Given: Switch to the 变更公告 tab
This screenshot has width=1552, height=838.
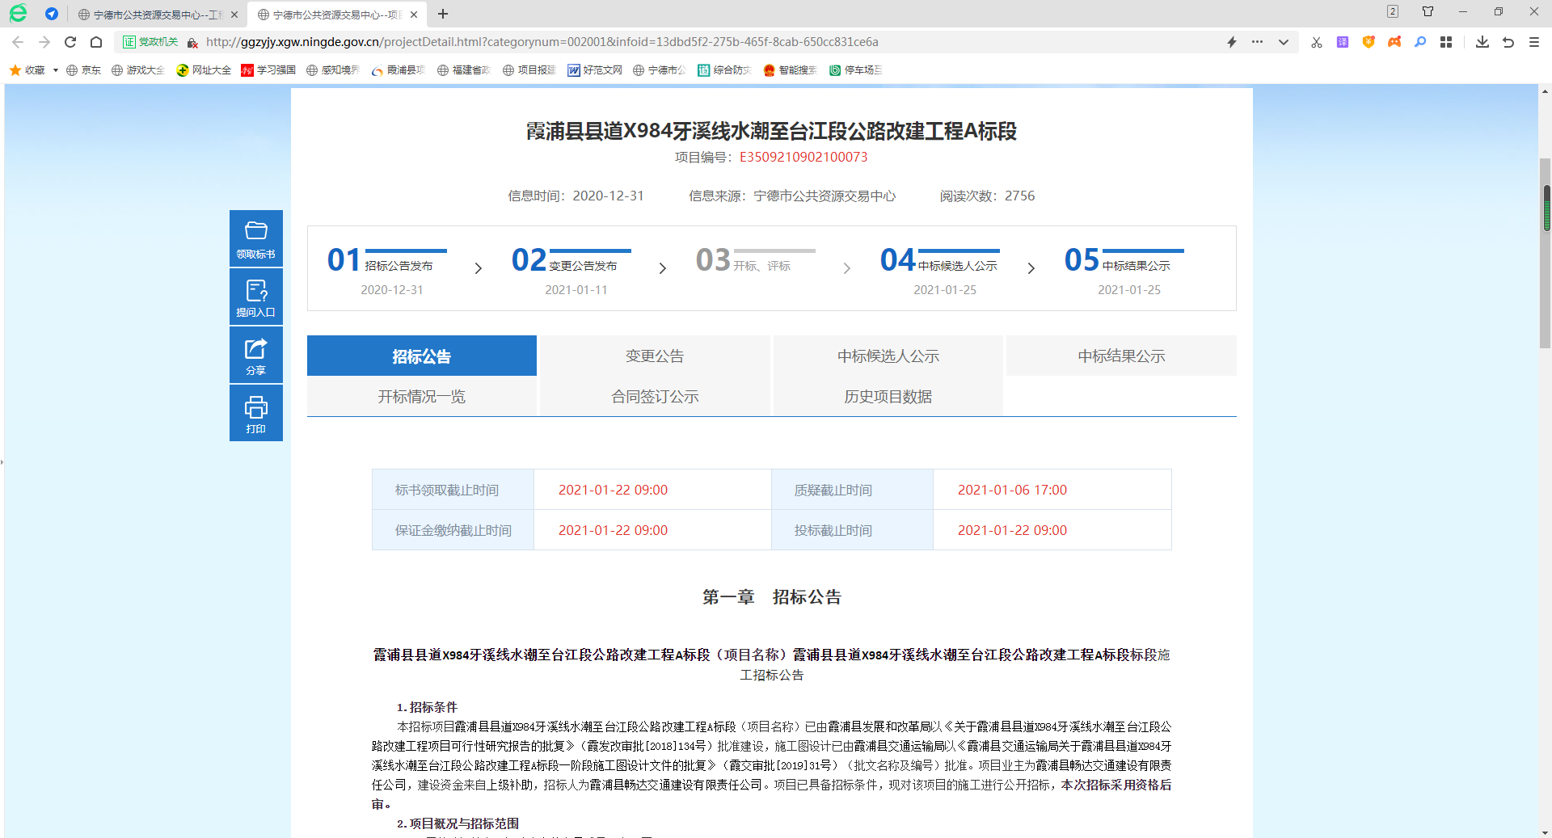Looking at the screenshot, I should tap(655, 356).
